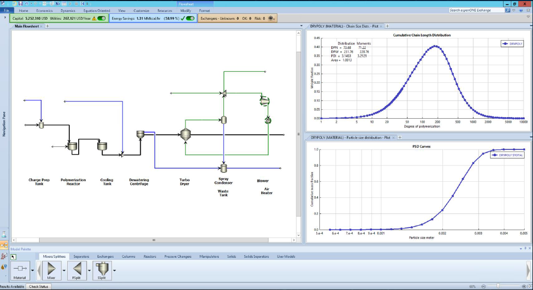Open the Home ribbon tab
The image size is (533, 290).
[23, 10]
